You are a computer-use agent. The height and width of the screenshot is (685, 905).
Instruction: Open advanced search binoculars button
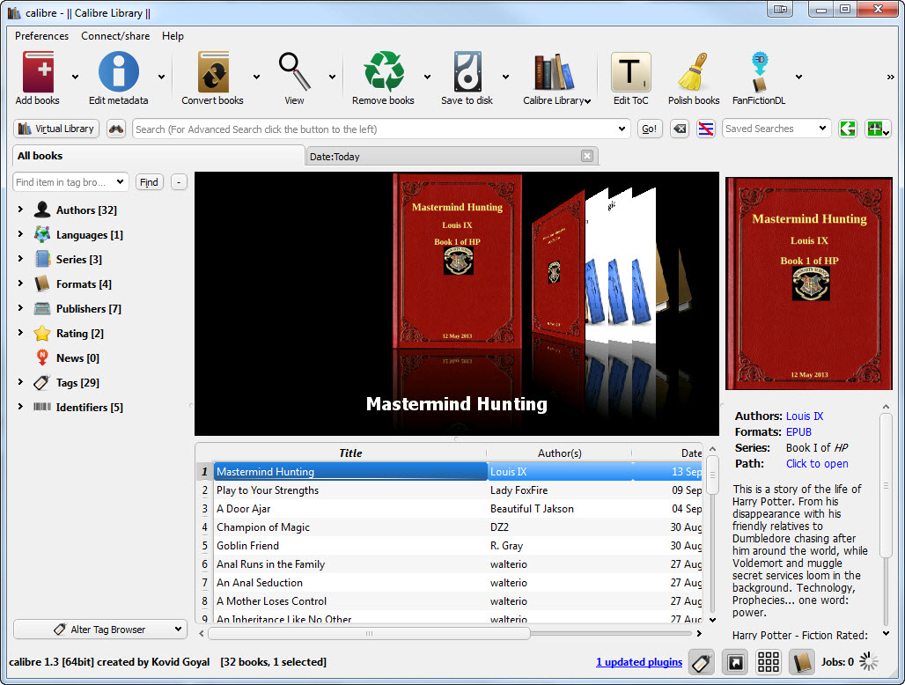pyautogui.click(x=116, y=129)
